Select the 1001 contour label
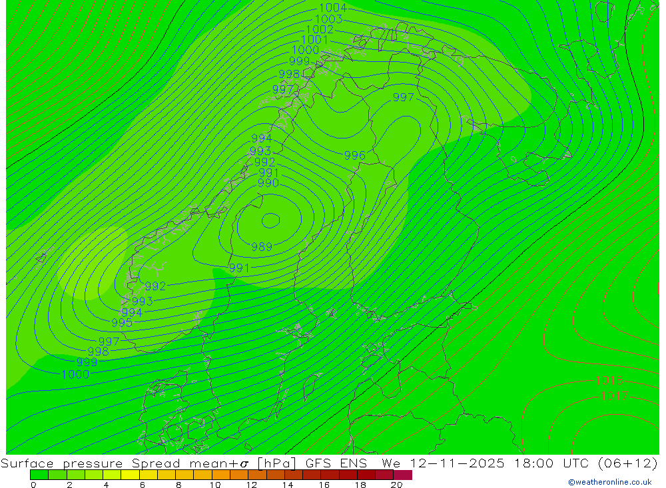 tap(314, 39)
